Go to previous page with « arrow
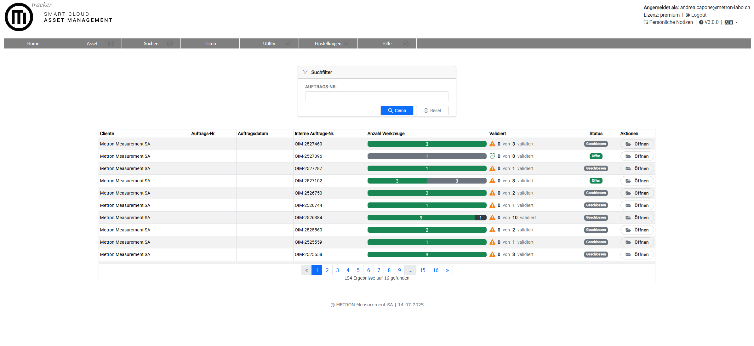The width and height of the screenshot is (754, 346). (x=306, y=270)
